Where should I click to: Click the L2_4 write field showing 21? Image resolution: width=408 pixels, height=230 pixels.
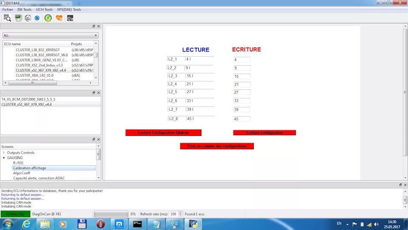click(242, 84)
